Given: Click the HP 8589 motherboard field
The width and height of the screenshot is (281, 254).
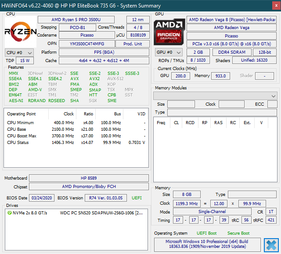Looking at the screenshot, I should pos(89,178).
